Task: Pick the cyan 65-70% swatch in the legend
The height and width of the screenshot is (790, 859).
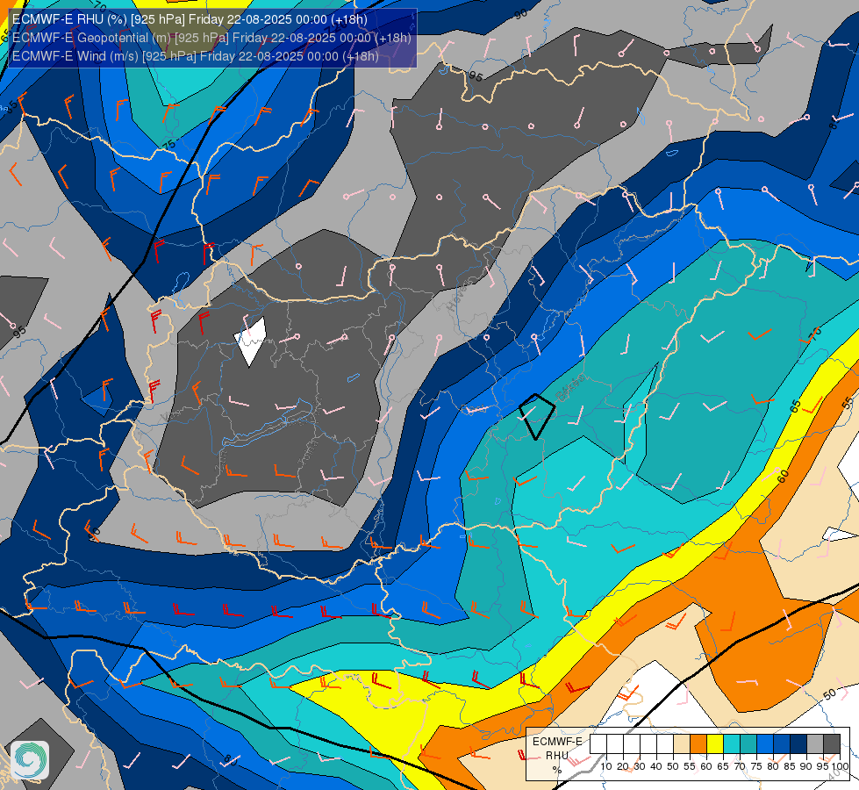Action: [732, 743]
